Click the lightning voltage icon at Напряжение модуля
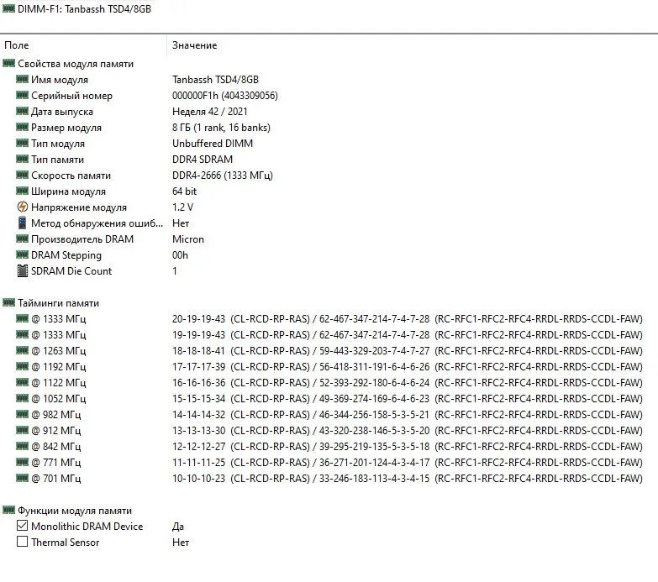 point(22,207)
